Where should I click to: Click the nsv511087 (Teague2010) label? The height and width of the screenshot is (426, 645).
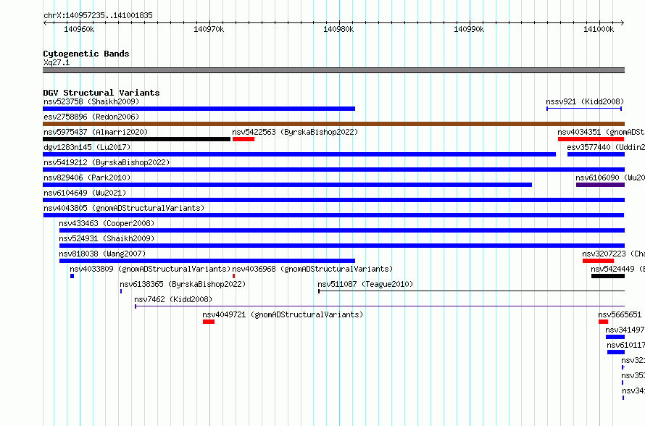click(x=365, y=284)
